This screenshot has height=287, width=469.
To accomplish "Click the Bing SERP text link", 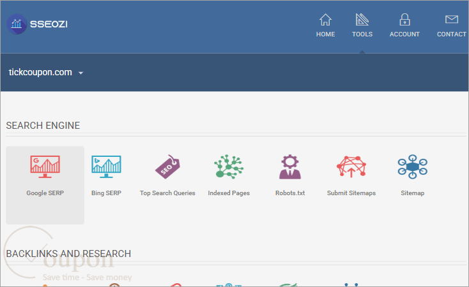I will point(106,193).
